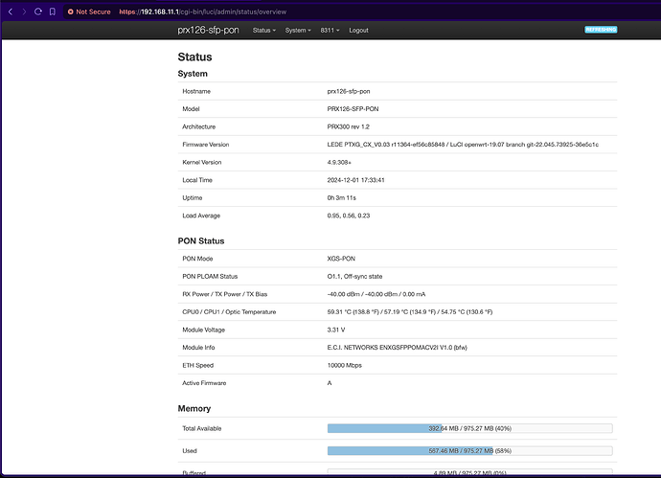Click the System section heading

[193, 74]
